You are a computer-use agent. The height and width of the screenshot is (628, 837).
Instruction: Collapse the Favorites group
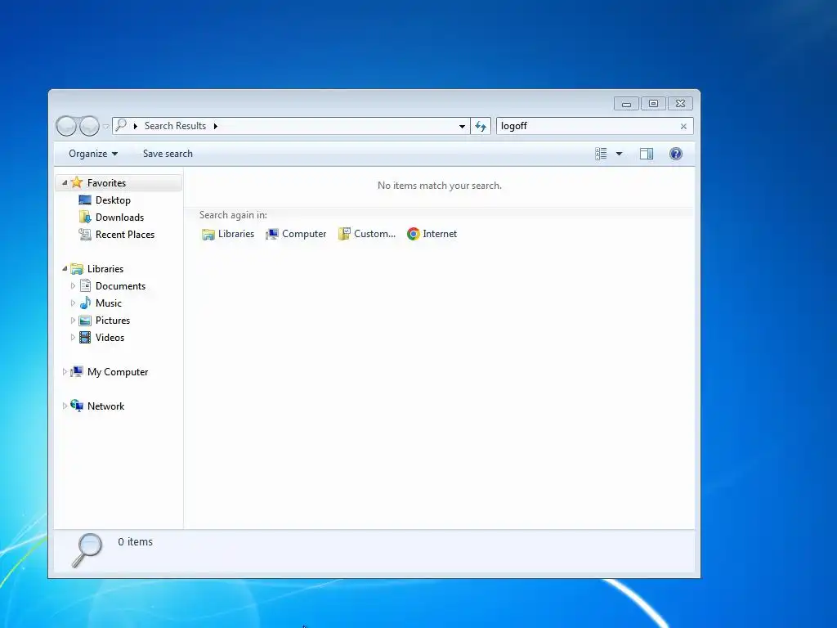65,182
